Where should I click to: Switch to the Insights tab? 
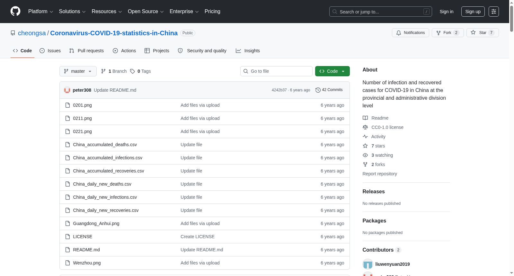(248, 51)
